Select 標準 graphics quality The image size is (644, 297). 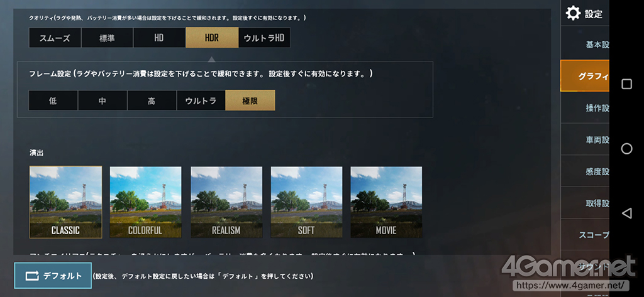pyautogui.click(x=107, y=38)
